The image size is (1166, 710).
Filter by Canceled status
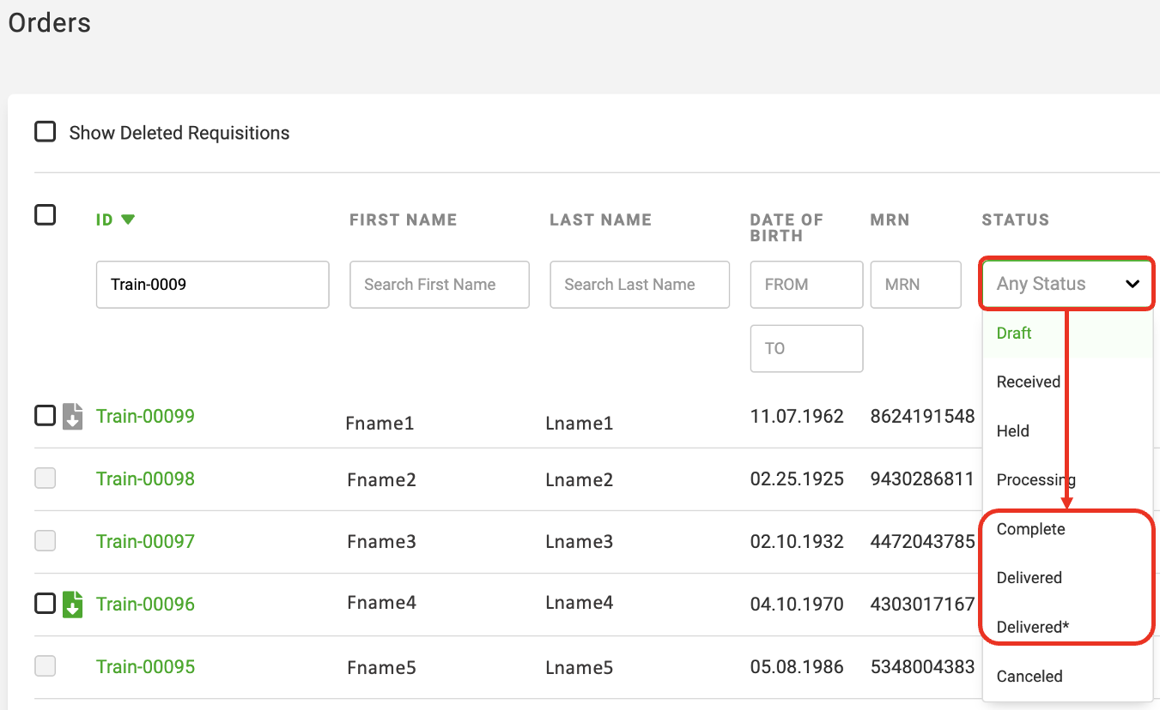tap(1029, 677)
